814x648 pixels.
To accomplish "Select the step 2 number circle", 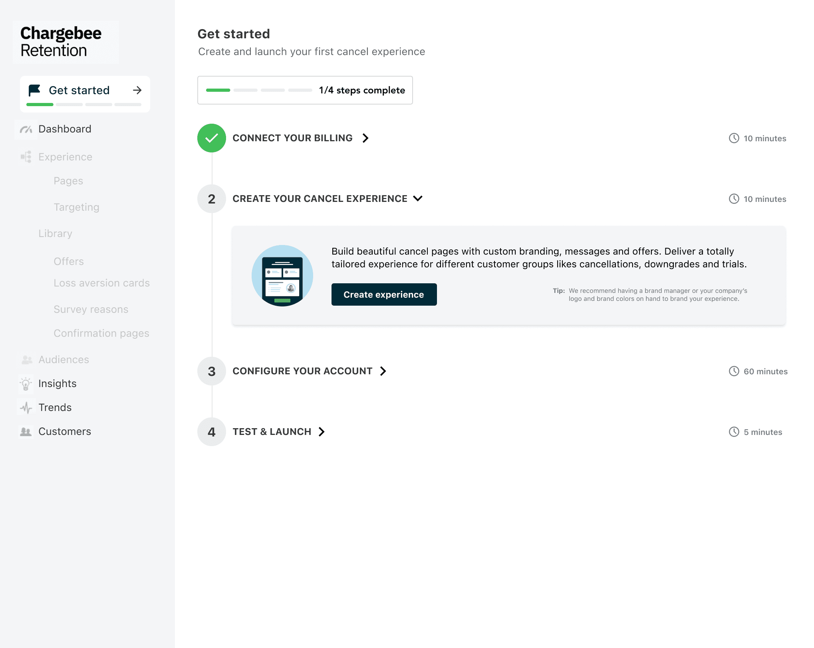I will 212,199.
